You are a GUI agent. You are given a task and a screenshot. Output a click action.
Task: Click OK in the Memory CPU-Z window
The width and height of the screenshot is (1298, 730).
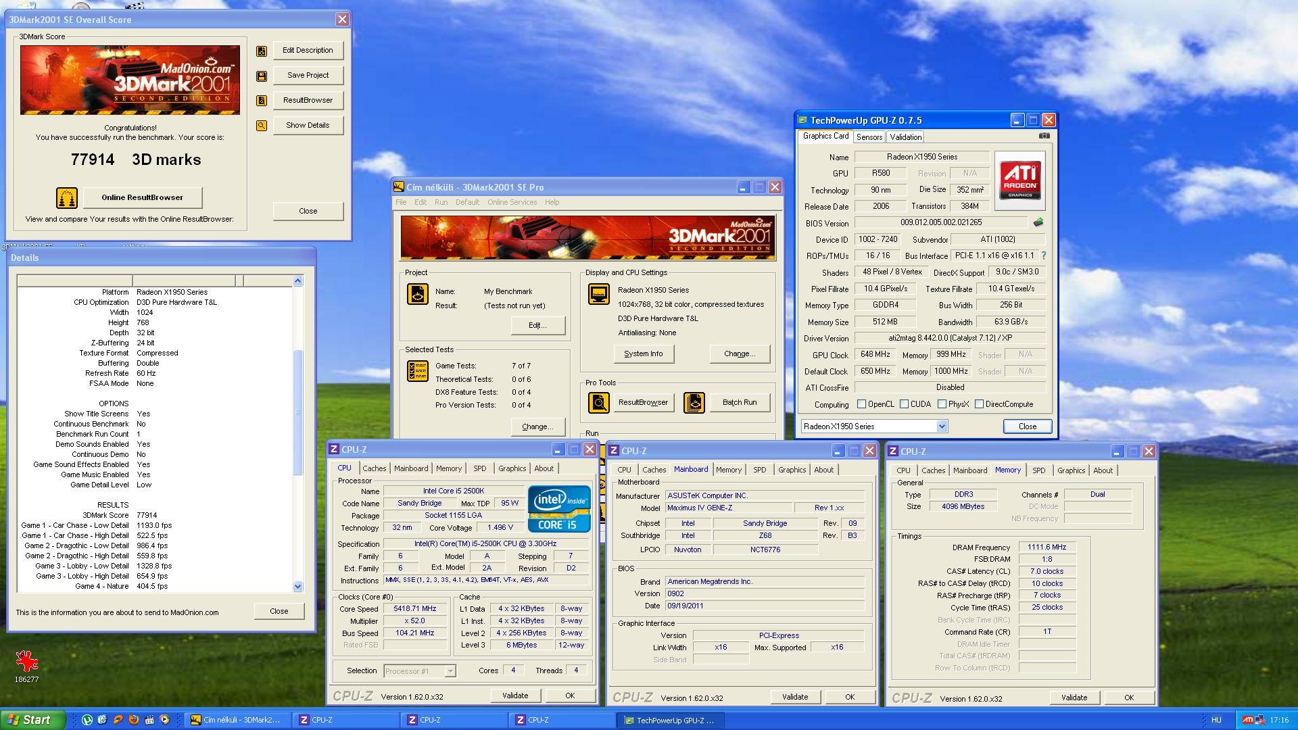[x=1129, y=698]
